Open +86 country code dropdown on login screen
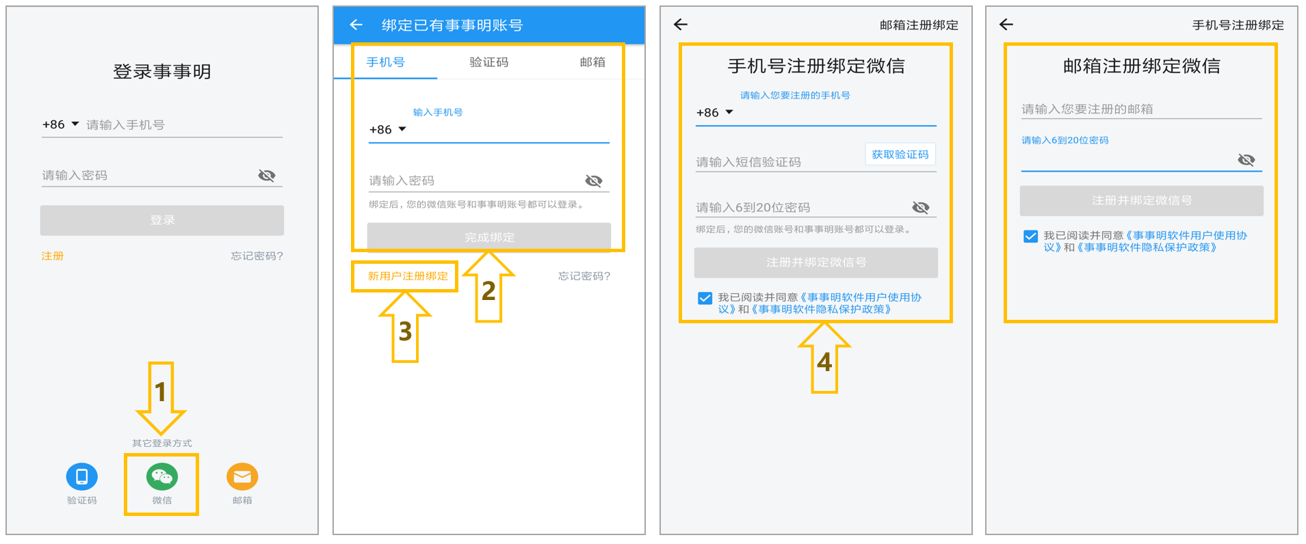 pyautogui.click(x=60, y=124)
